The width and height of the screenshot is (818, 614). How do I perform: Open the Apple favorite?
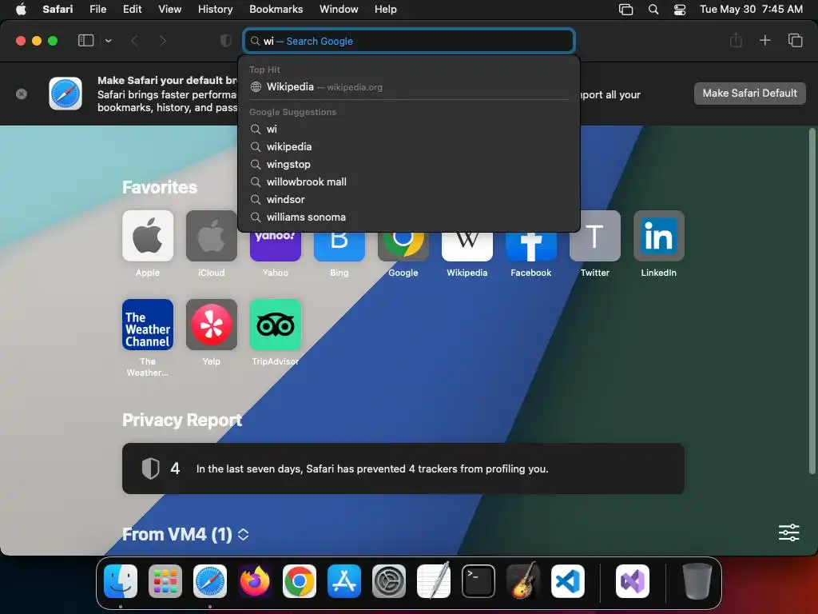click(148, 236)
